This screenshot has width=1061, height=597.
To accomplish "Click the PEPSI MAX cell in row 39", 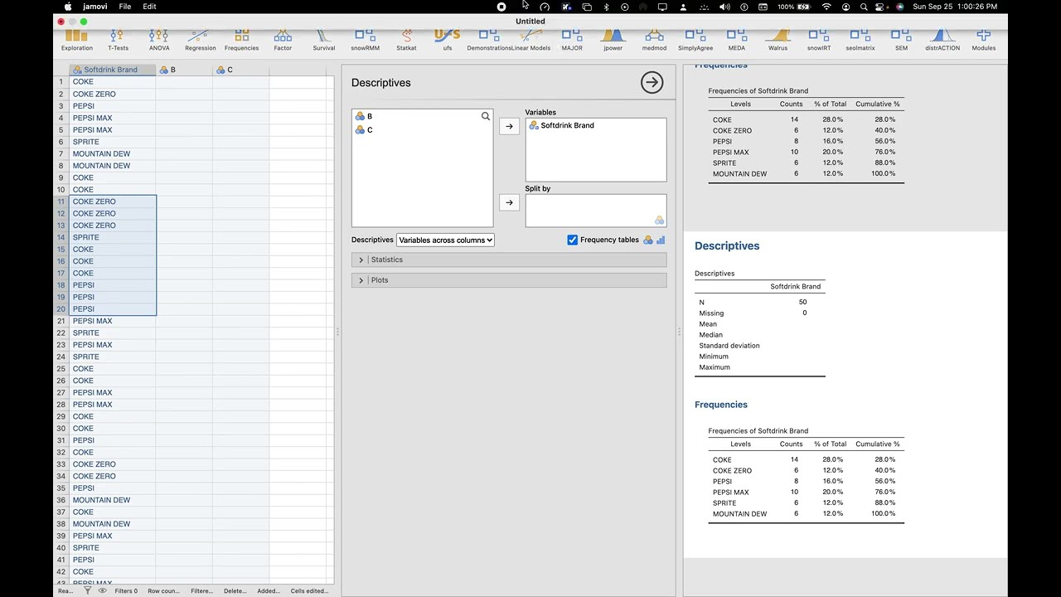I will pyautogui.click(x=112, y=536).
